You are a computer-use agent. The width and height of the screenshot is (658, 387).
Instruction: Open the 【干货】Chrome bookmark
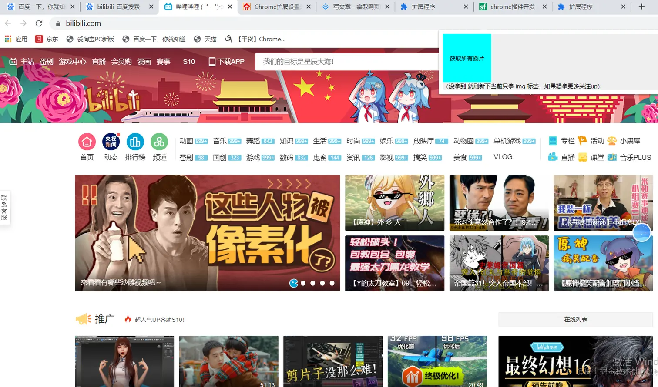point(255,39)
